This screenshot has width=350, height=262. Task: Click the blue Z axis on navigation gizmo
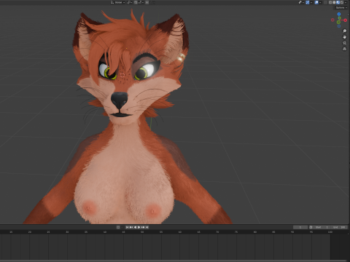coord(339,14)
